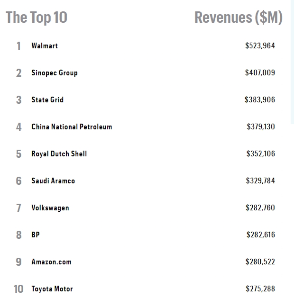The height and width of the screenshot is (307, 294).
Task: Select the $282,616 BP revenue value
Action: click(x=260, y=235)
